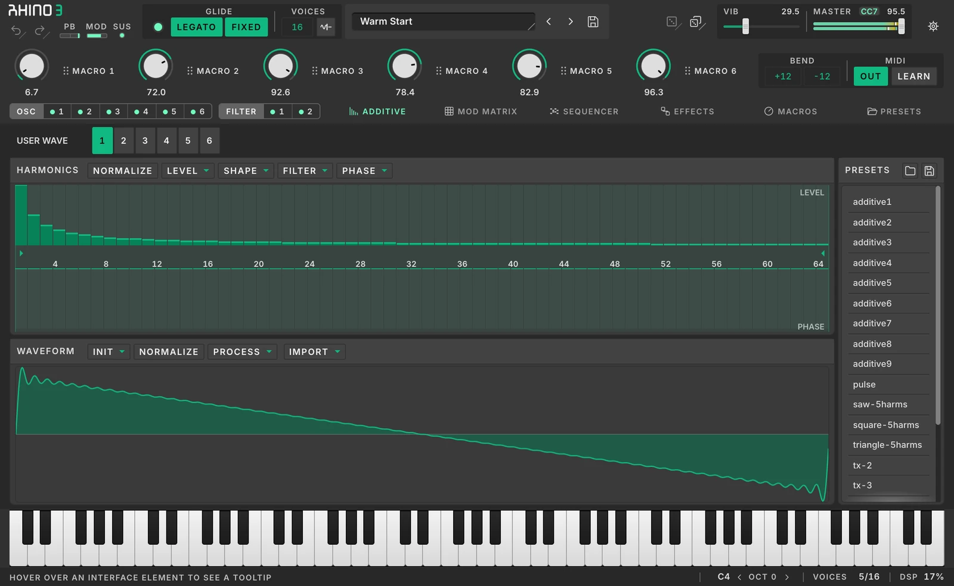Switch to the MOD MATRIX tab
Image resolution: width=954 pixels, height=586 pixels.
(481, 111)
